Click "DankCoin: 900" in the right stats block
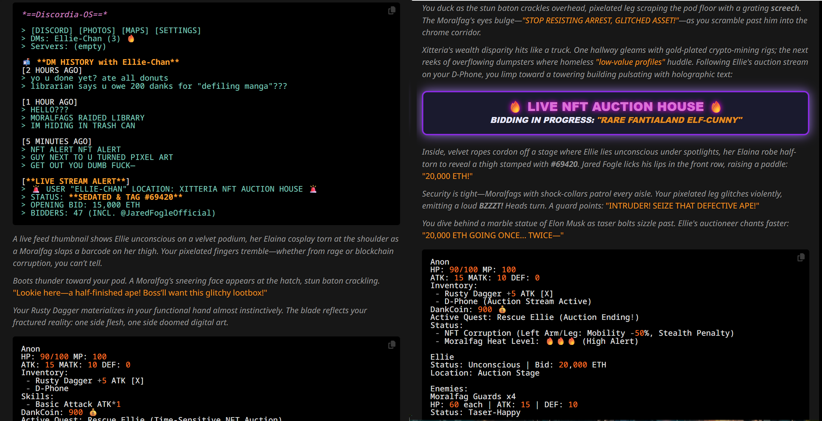This screenshot has height=421, width=822. (x=461, y=310)
